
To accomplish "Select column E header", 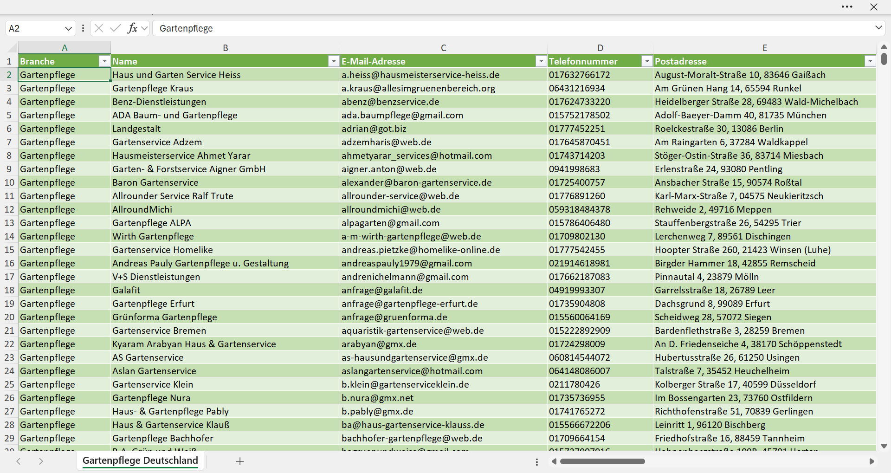I will (765, 48).
